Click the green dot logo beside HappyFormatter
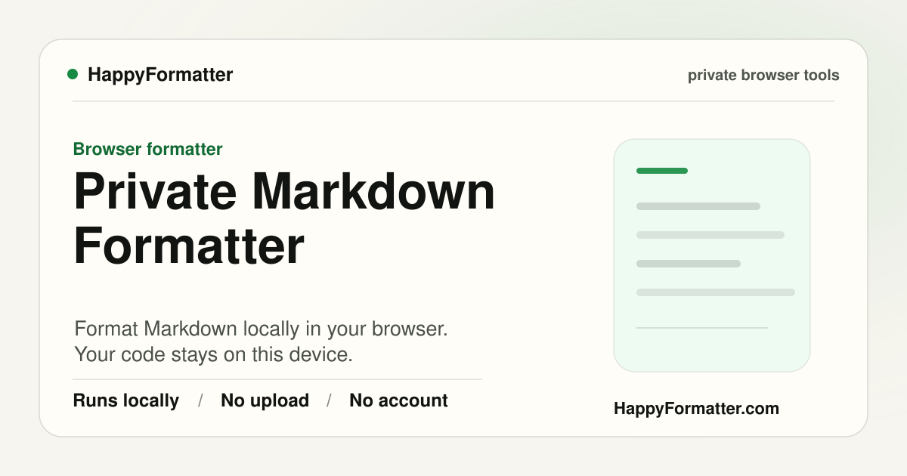Image resolution: width=907 pixels, height=476 pixels. coord(73,74)
